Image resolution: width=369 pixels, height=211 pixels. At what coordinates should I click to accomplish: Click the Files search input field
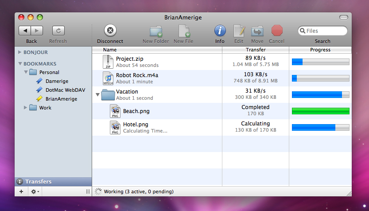coord(322,31)
